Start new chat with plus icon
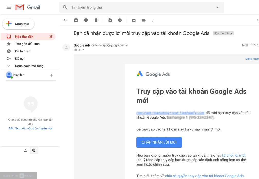The image size is (259, 179). click(52, 75)
